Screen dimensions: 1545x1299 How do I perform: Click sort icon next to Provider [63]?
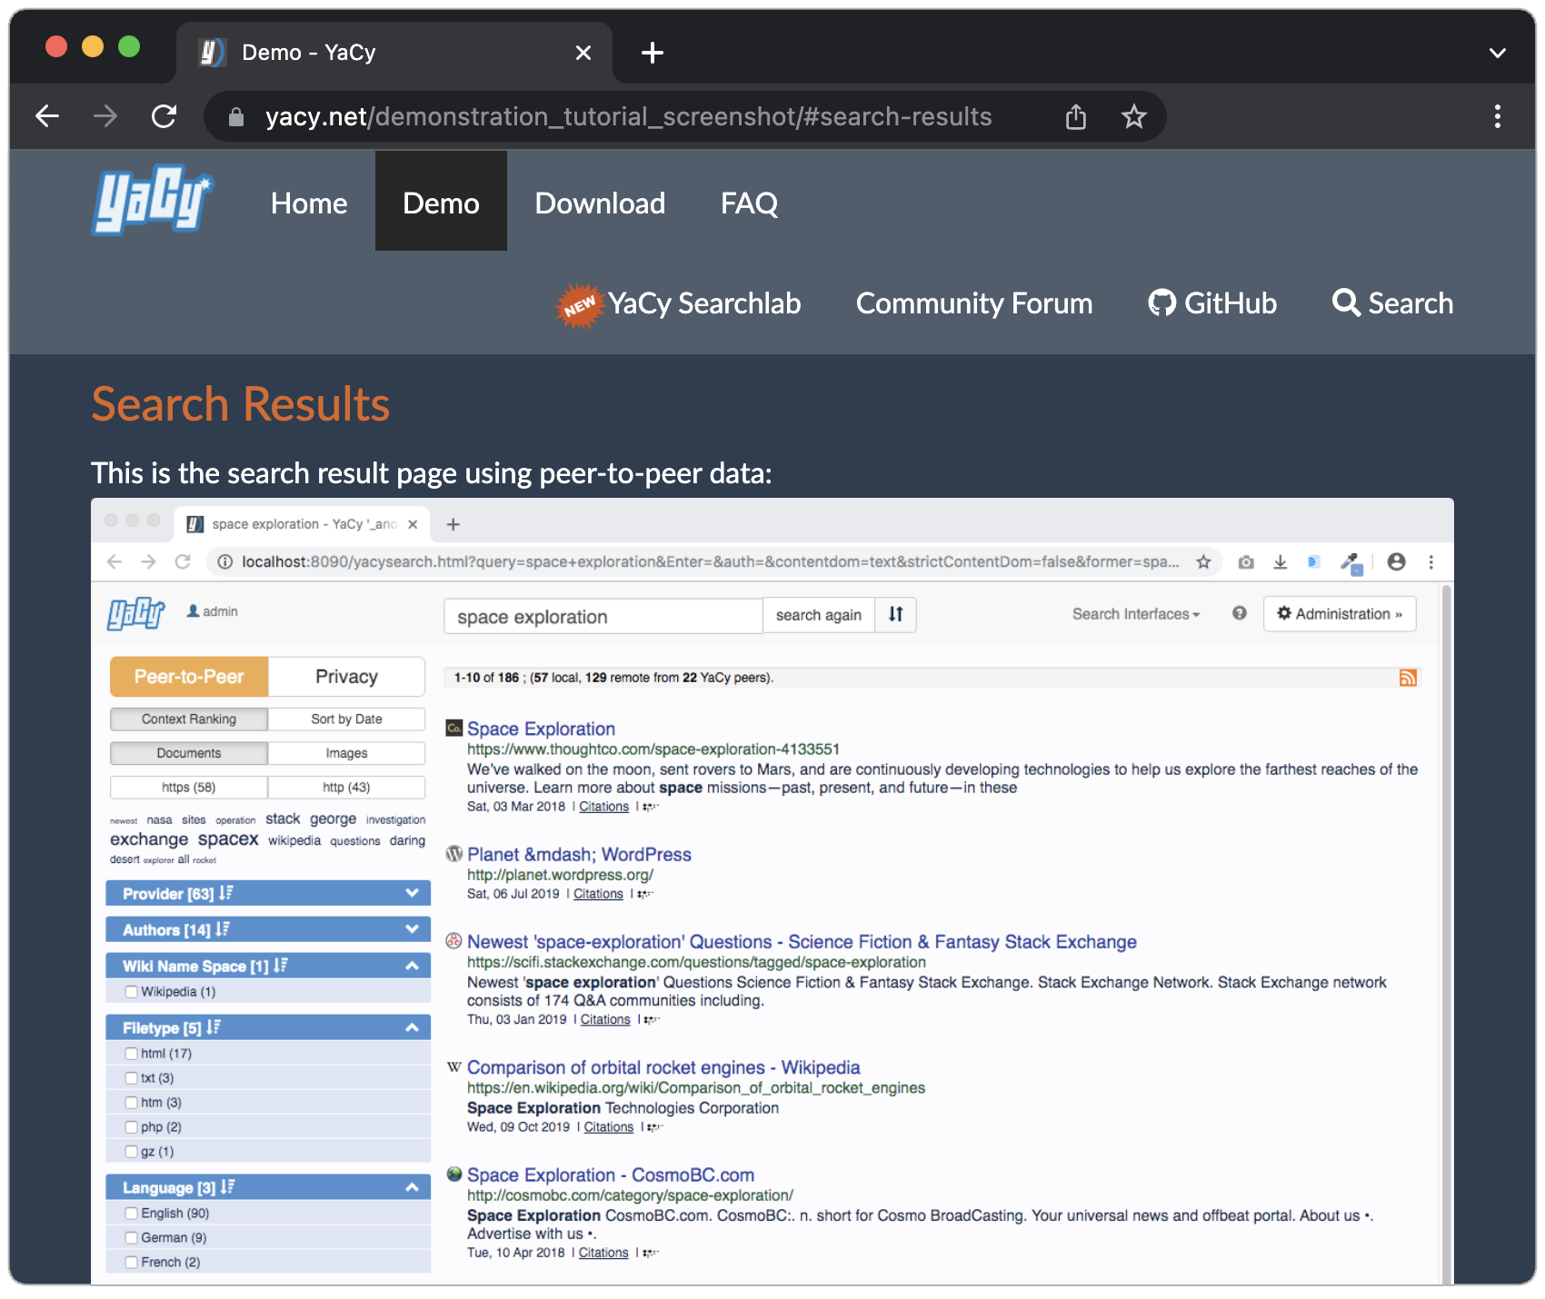click(226, 893)
